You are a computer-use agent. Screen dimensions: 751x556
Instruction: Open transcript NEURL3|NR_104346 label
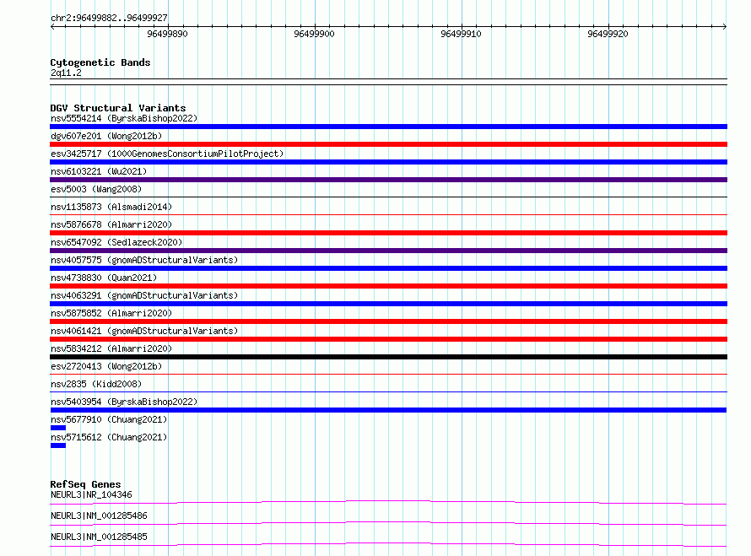pos(91,494)
